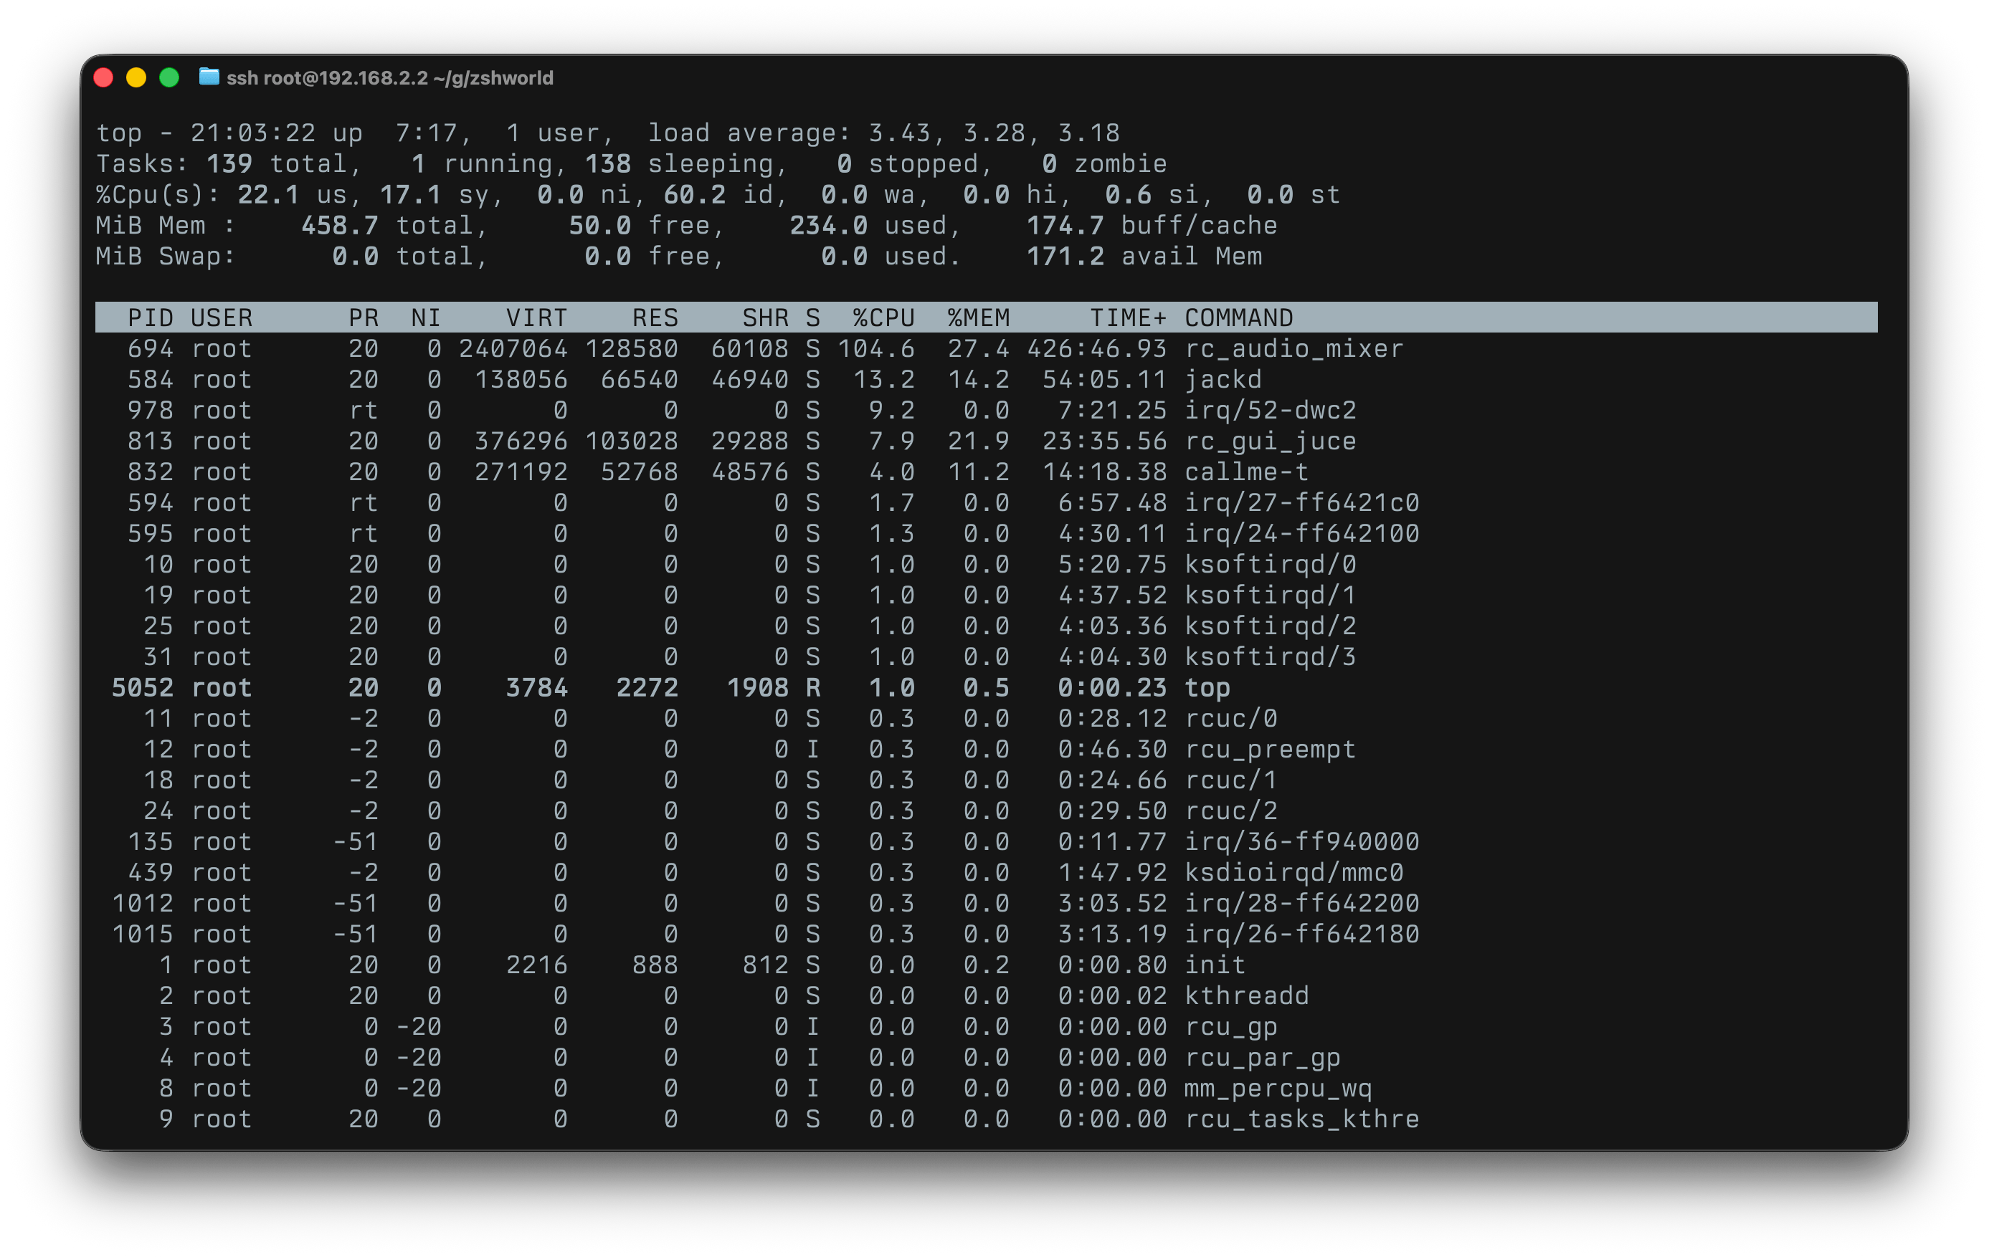Click the irq/52-dwc2 command text
1989x1257 pixels.
pyautogui.click(x=1270, y=410)
